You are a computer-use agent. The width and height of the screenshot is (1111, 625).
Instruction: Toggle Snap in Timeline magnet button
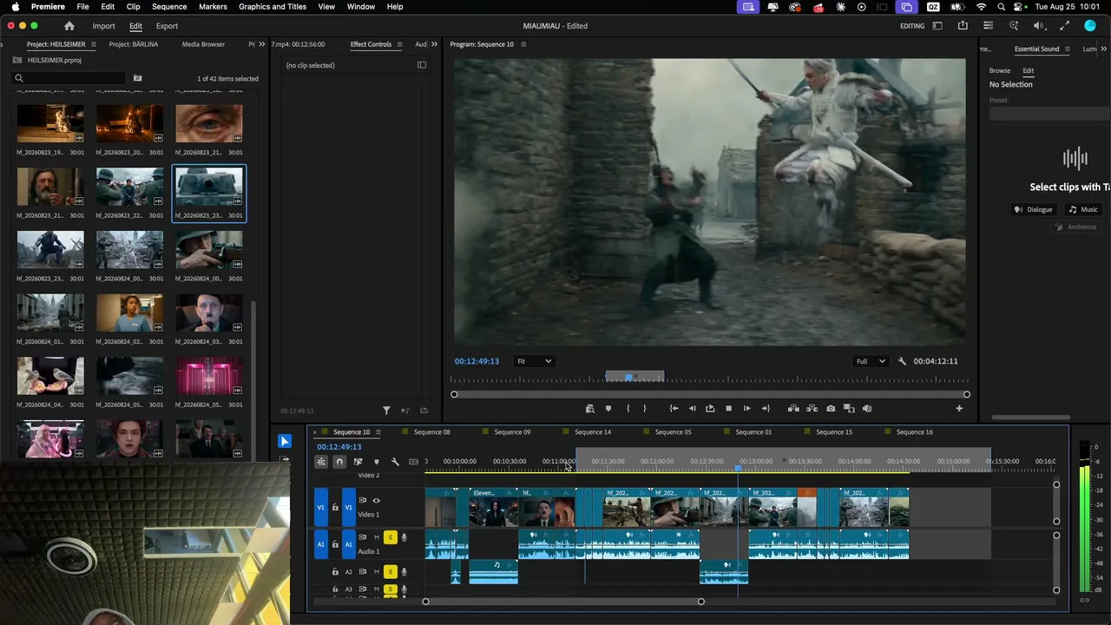pyautogui.click(x=339, y=462)
